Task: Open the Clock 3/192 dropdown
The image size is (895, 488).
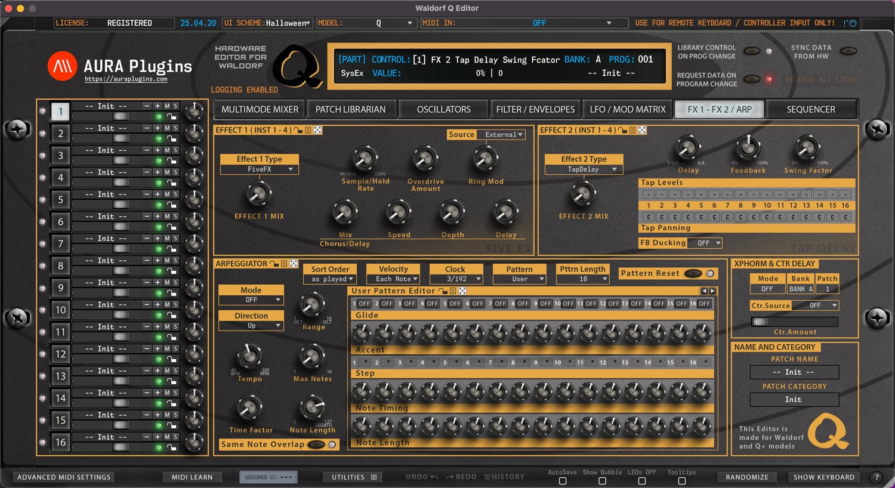Action: (x=456, y=279)
